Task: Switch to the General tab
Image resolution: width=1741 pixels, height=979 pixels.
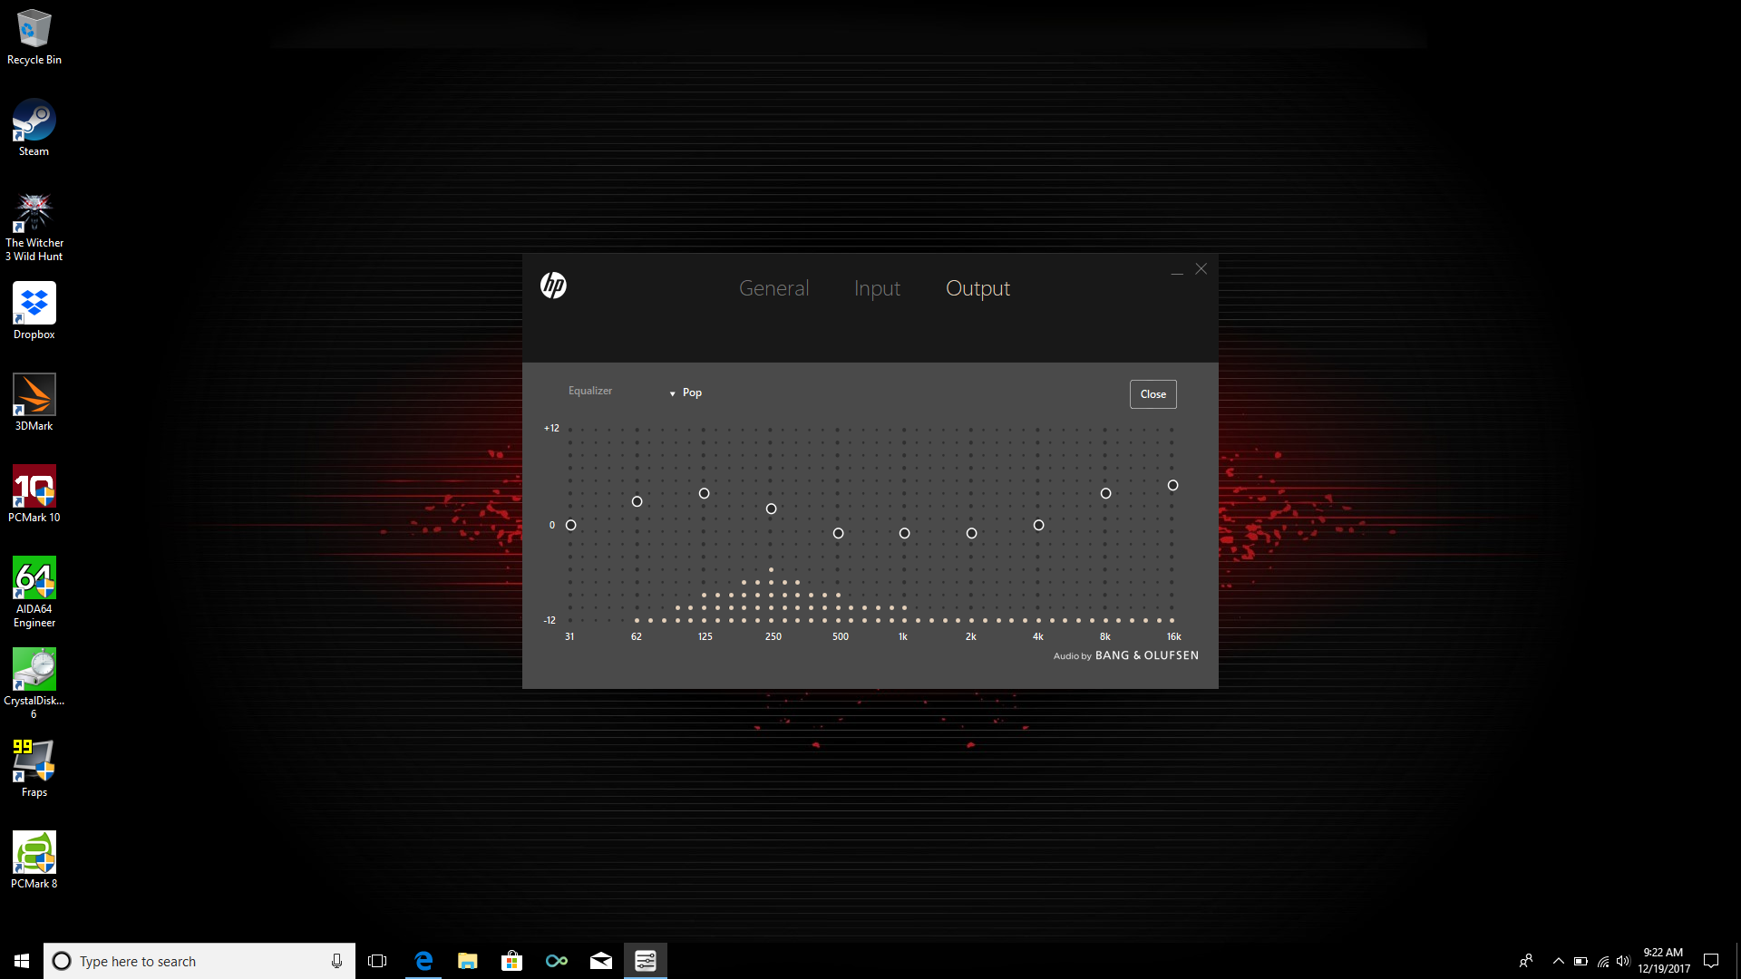Action: point(773,287)
